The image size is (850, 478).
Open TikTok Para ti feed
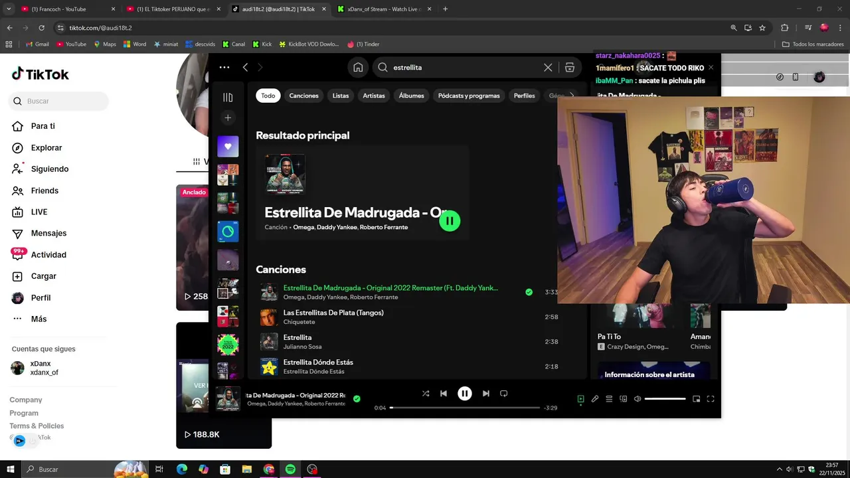coord(33,126)
